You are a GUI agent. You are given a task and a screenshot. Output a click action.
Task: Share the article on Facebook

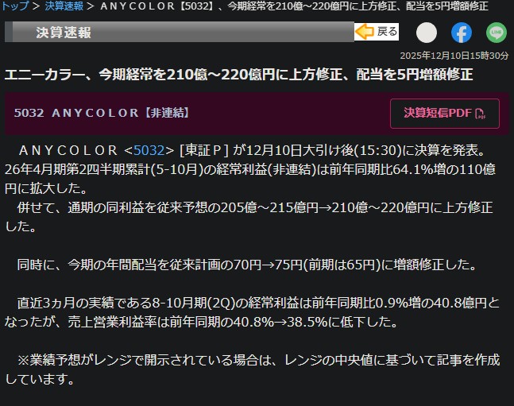point(462,33)
